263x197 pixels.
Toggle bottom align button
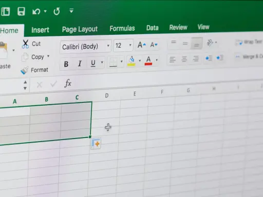click(197, 43)
